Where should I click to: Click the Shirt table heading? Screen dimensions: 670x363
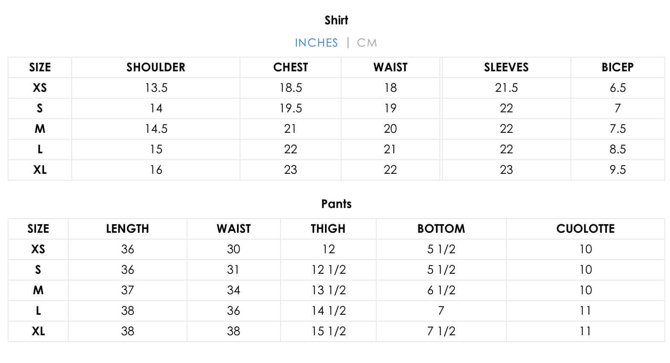tap(336, 20)
